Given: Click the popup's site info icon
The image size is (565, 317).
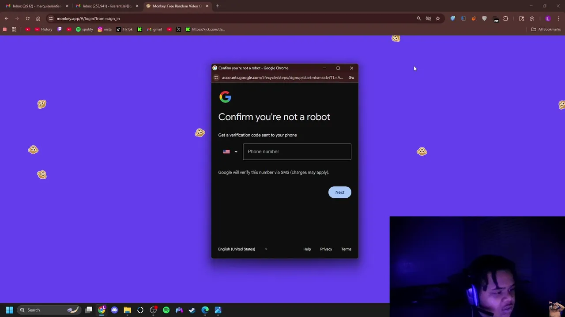Looking at the screenshot, I should point(216,77).
